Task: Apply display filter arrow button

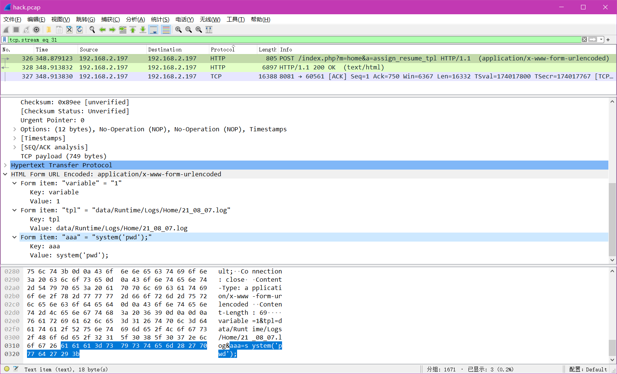Action: click(x=593, y=40)
